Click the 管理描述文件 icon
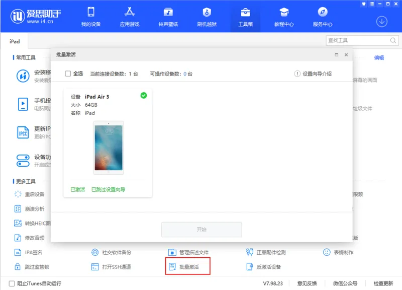This screenshot has width=402, height=290. pyautogui.click(x=172, y=252)
